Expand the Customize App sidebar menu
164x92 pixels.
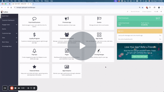click(9, 33)
